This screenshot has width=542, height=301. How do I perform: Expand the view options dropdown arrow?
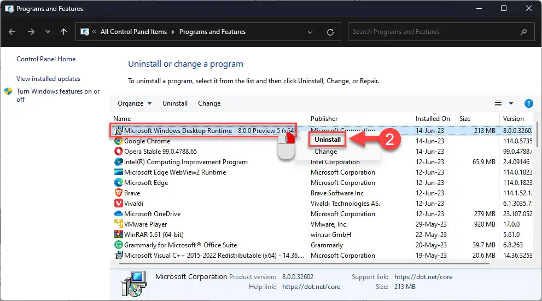tap(511, 103)
